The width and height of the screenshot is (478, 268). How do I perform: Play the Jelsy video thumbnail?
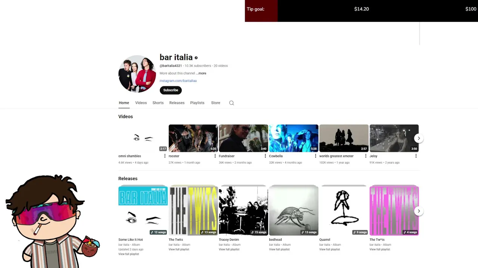pyautogui.click(x=394, y=138)
